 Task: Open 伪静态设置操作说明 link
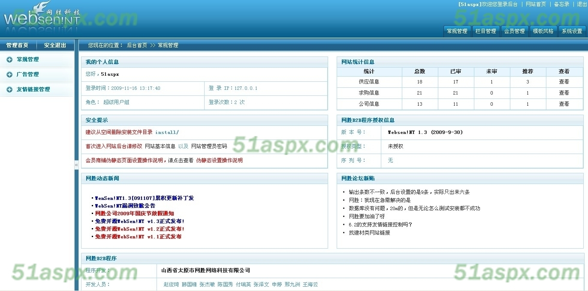219,160
